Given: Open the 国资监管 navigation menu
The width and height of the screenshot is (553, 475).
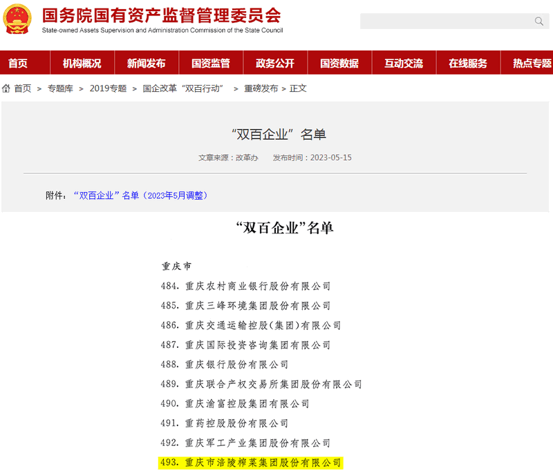Looking at the screenshot, I should [211, 63].
